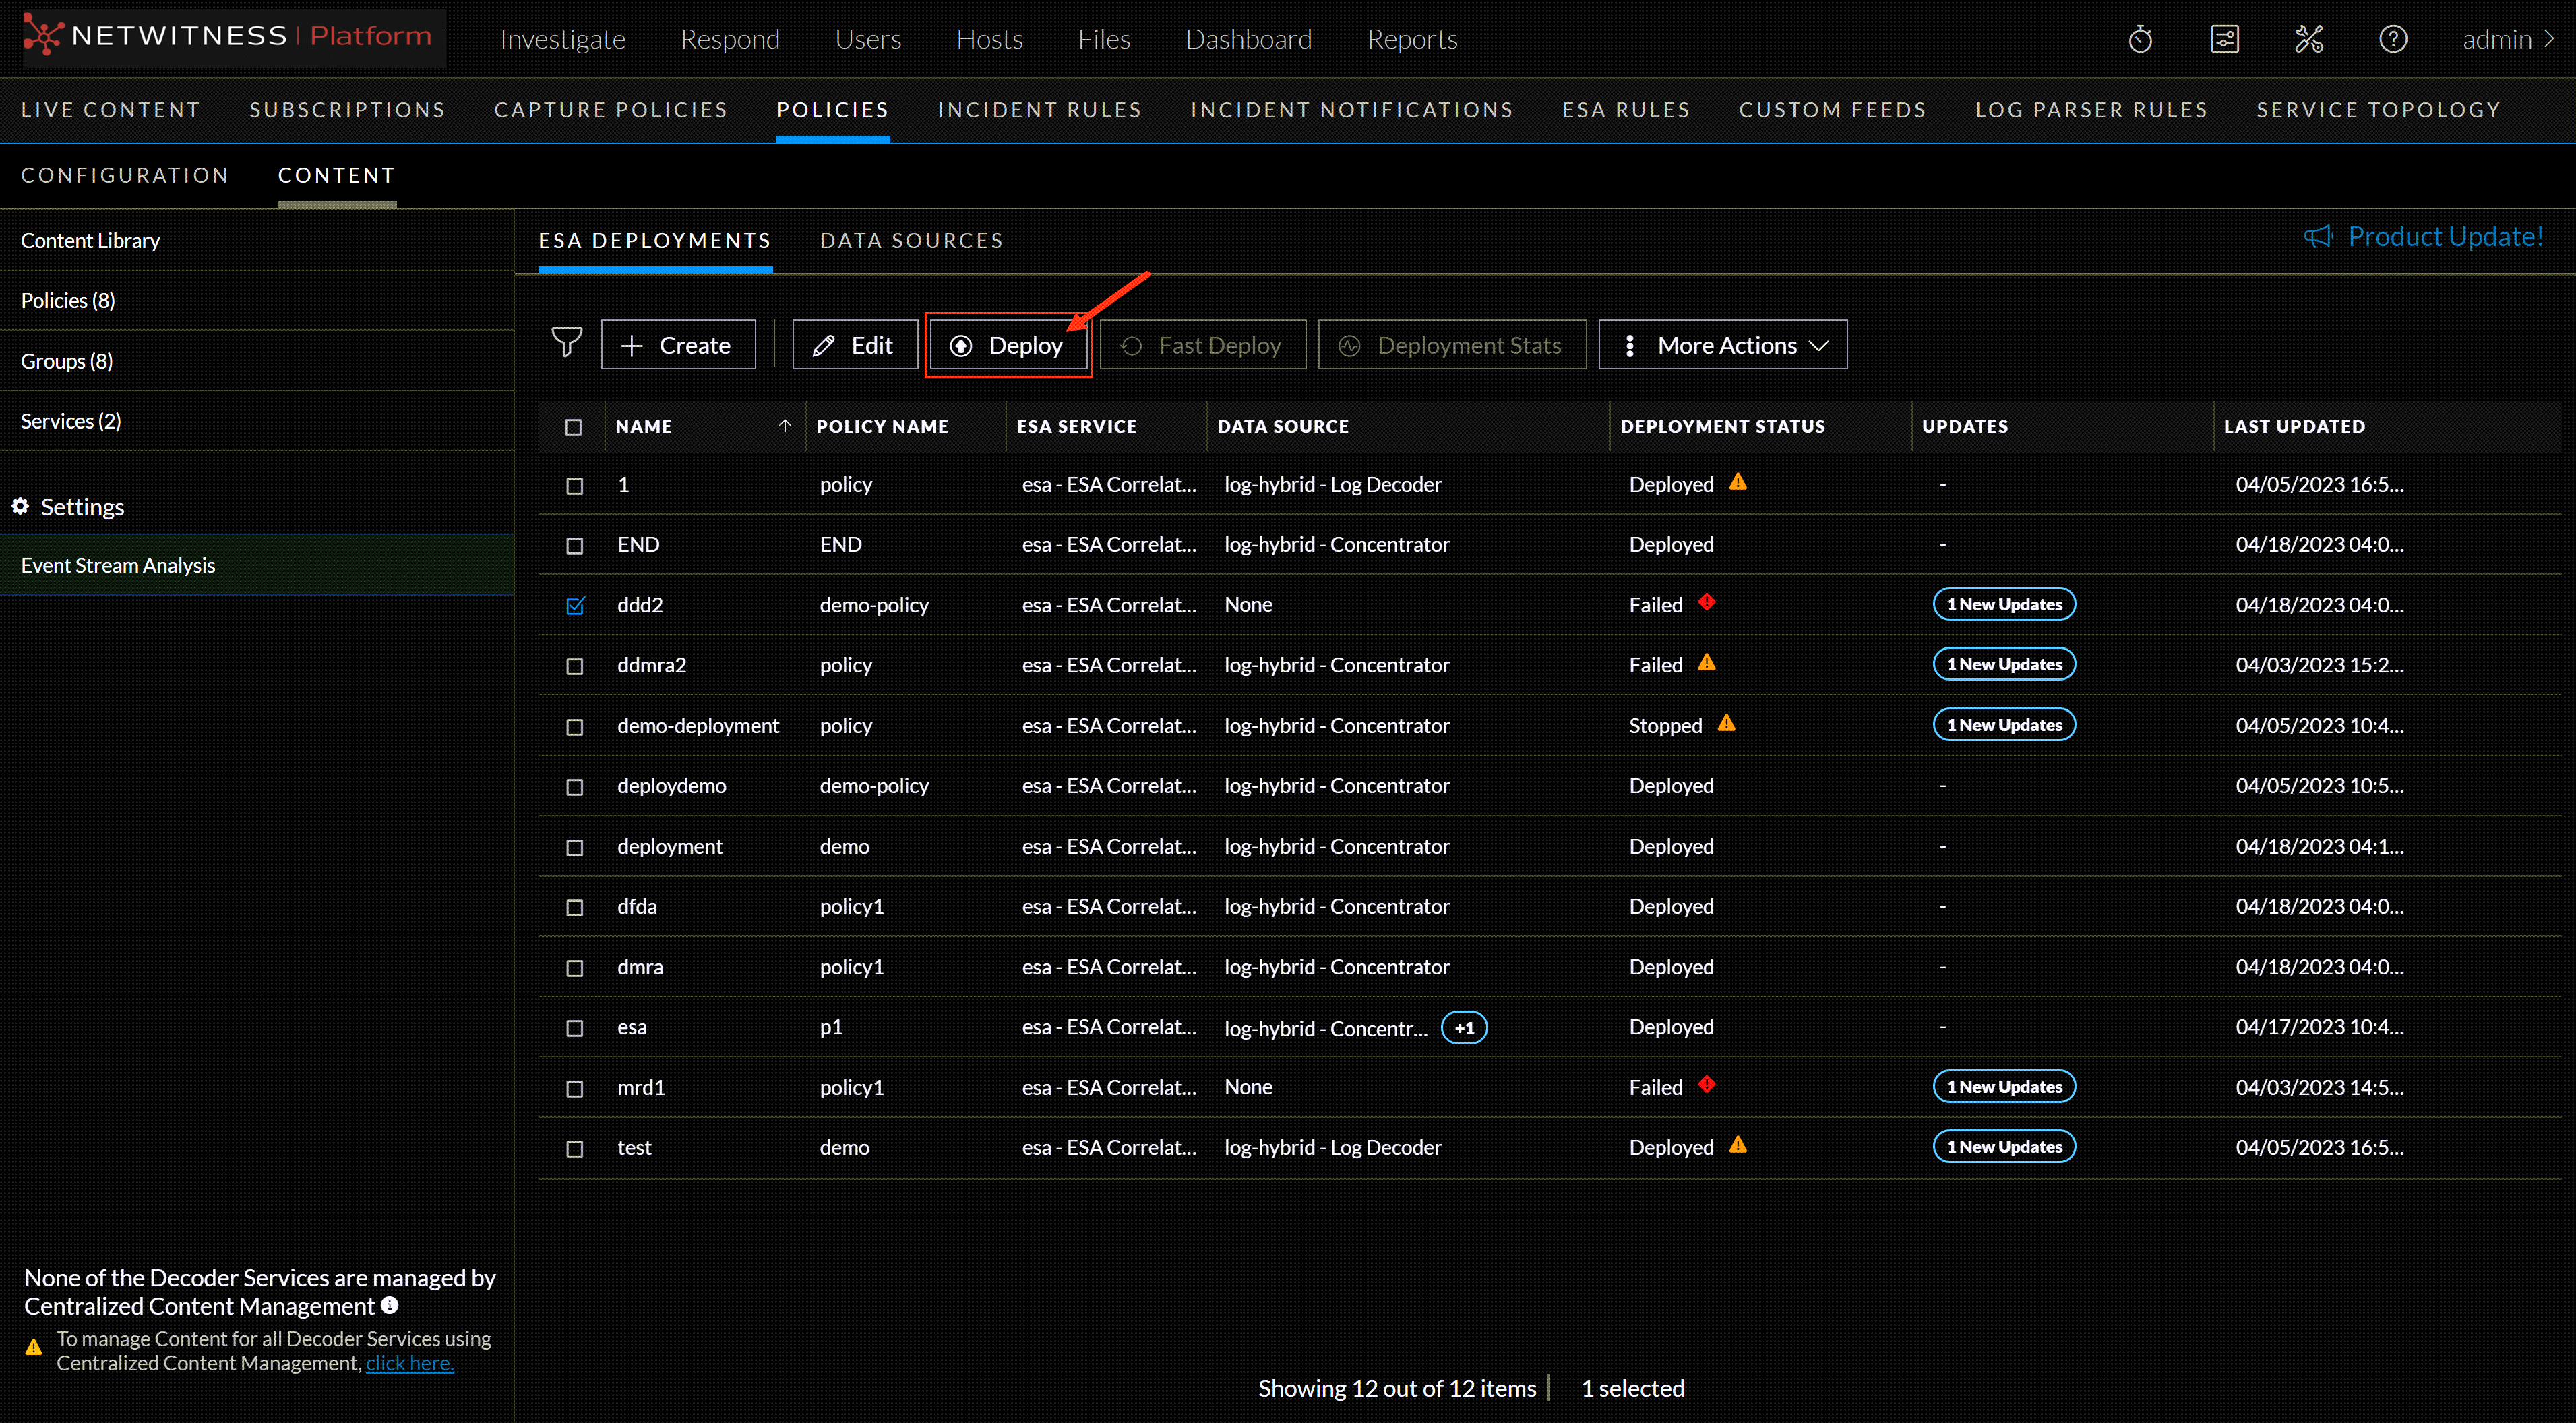The height and width of the screenshot is (1423, 2576).
Task: Click the Settings gear in left sidebar
Action: 20,506
